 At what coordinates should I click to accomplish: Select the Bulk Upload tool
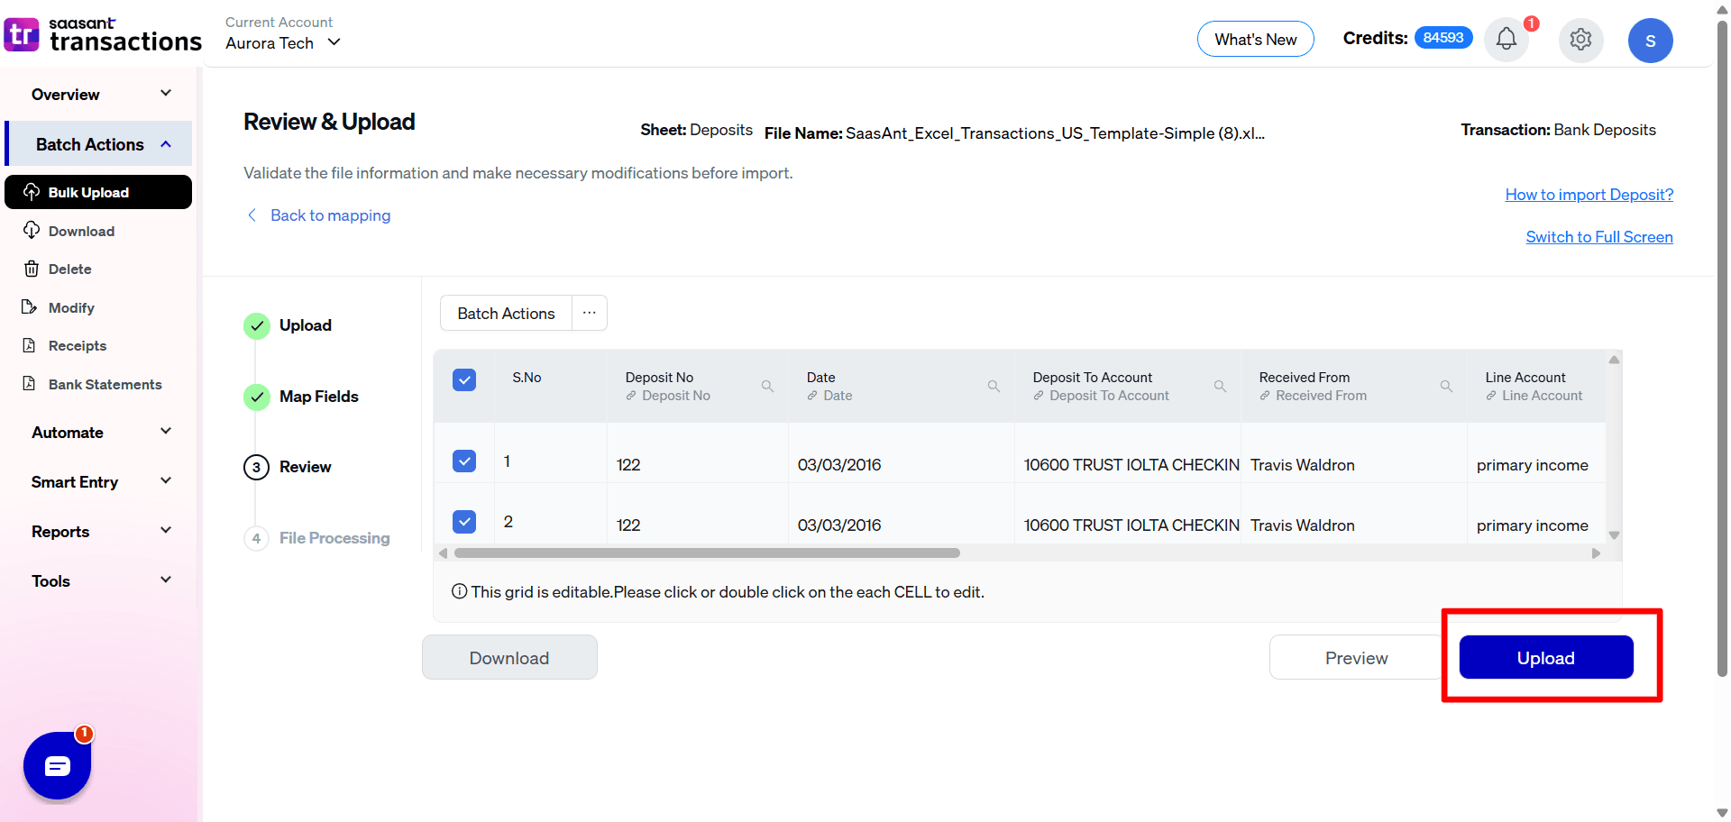tap(88, 192)
